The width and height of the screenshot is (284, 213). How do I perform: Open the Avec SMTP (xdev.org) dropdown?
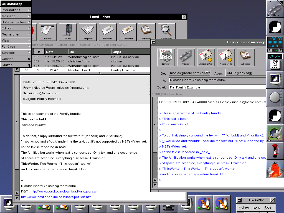(x=246, y=73)
